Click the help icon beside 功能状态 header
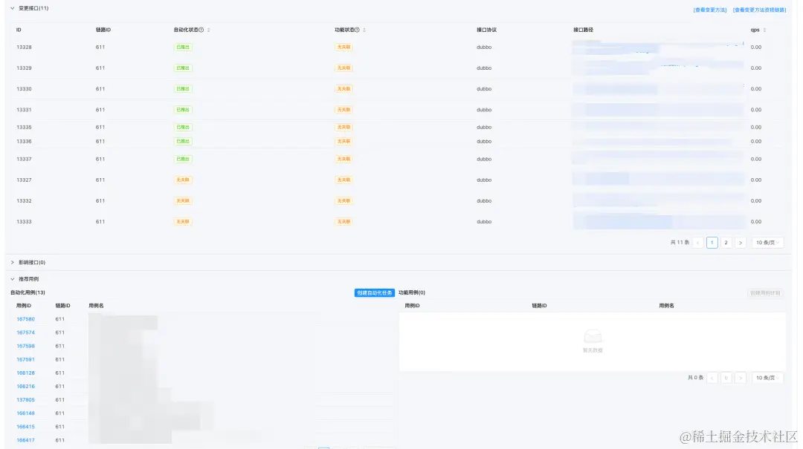This screenshot has width=803, height=449. tap(357, 30)
